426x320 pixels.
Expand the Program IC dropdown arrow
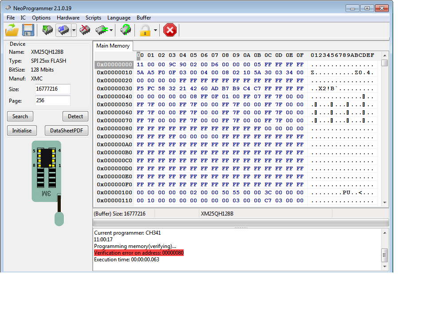74,31
